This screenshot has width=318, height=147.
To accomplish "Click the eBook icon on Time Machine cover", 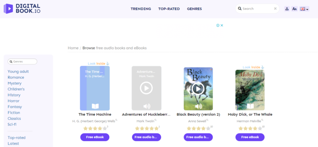I will tap(95, 106).
